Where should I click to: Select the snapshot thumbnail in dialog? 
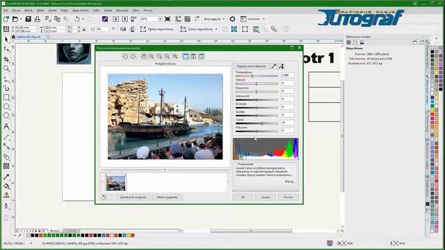click(115, 183)
